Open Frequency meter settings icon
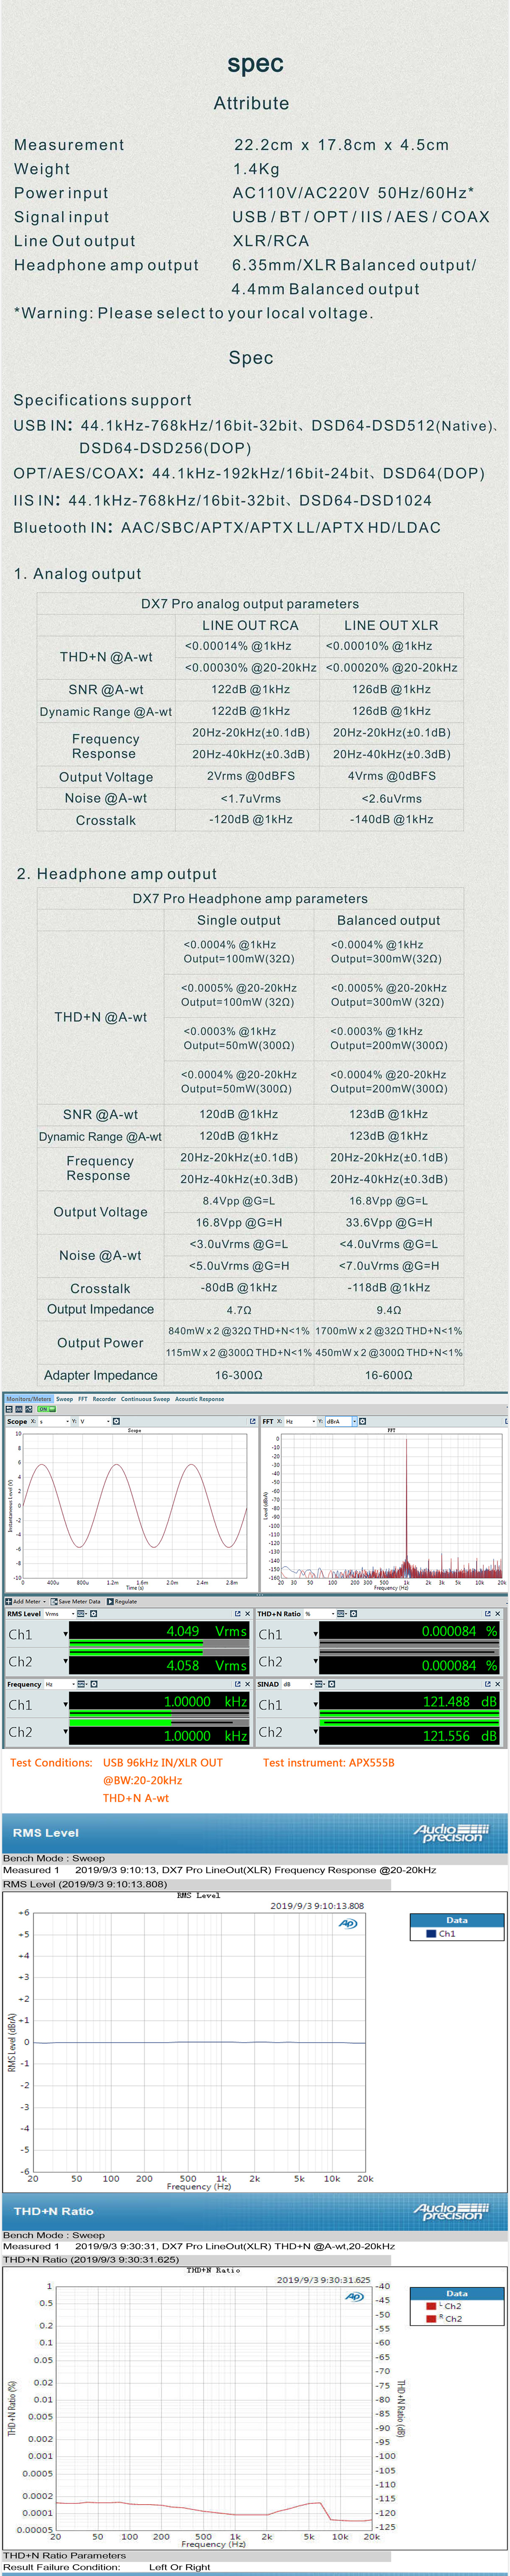This screenshot has height=2576, width=510. point(93,1684)
